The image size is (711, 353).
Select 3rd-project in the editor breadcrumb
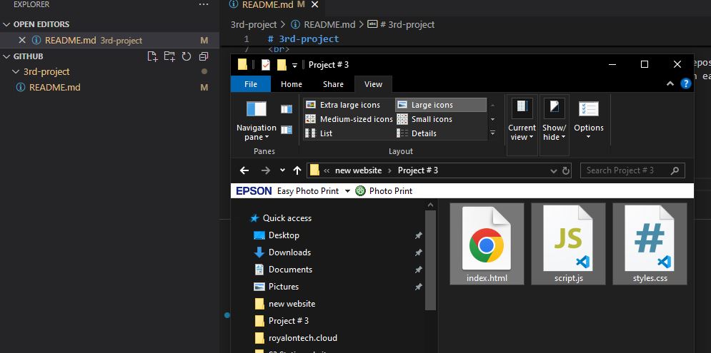254,24
